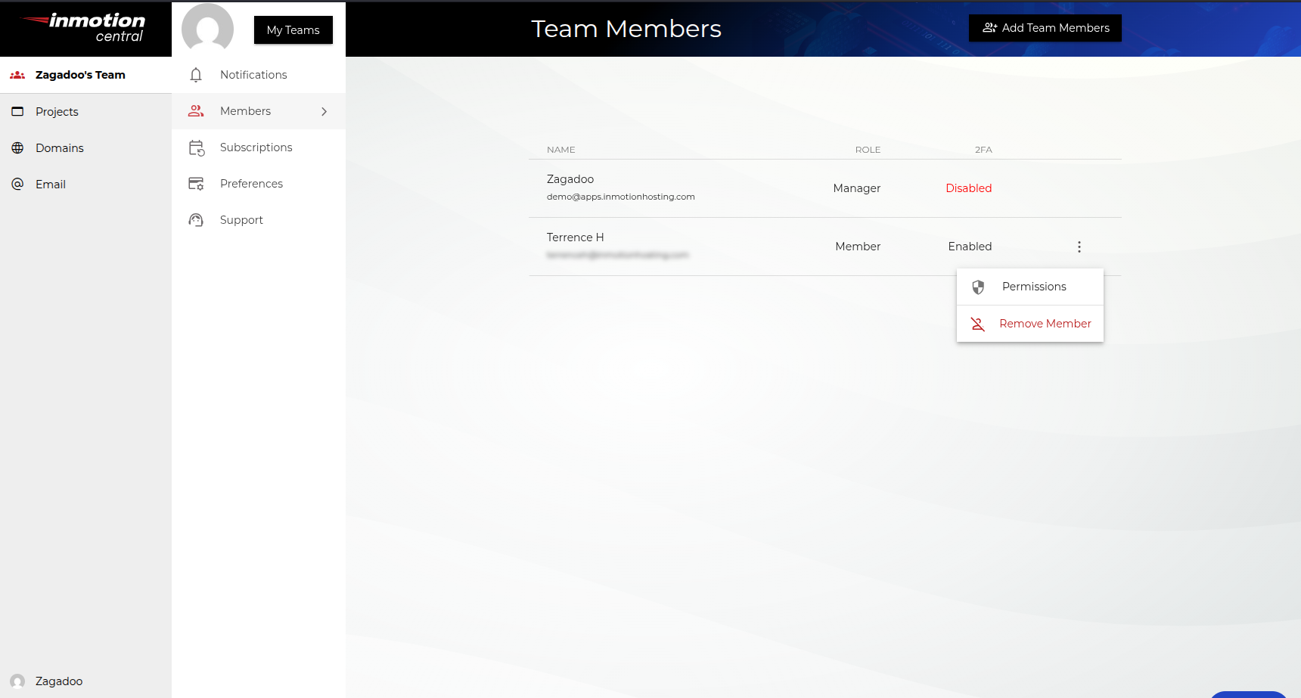Click the My Teams button
Image resolution: width=1301 pixels, height=698 pixels.
point(293,29)
